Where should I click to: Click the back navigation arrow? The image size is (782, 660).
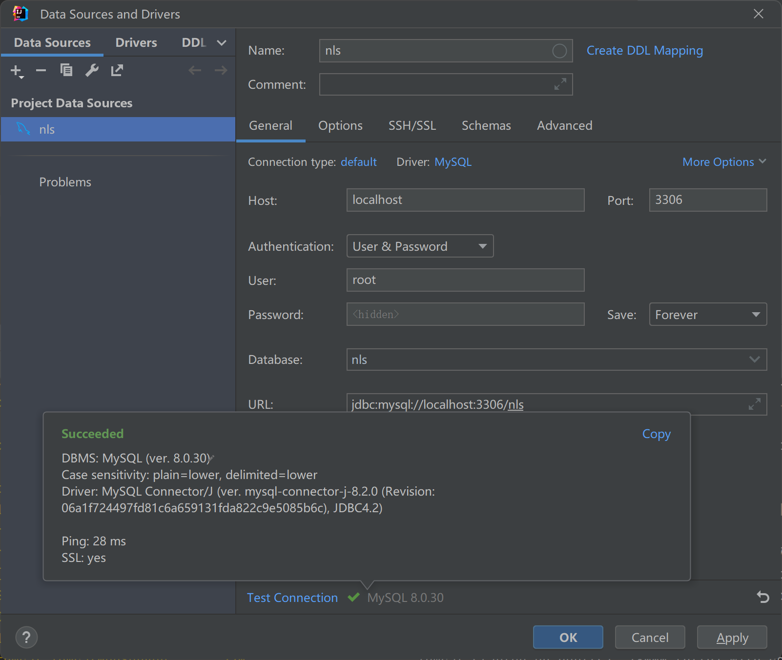[195, 70]
